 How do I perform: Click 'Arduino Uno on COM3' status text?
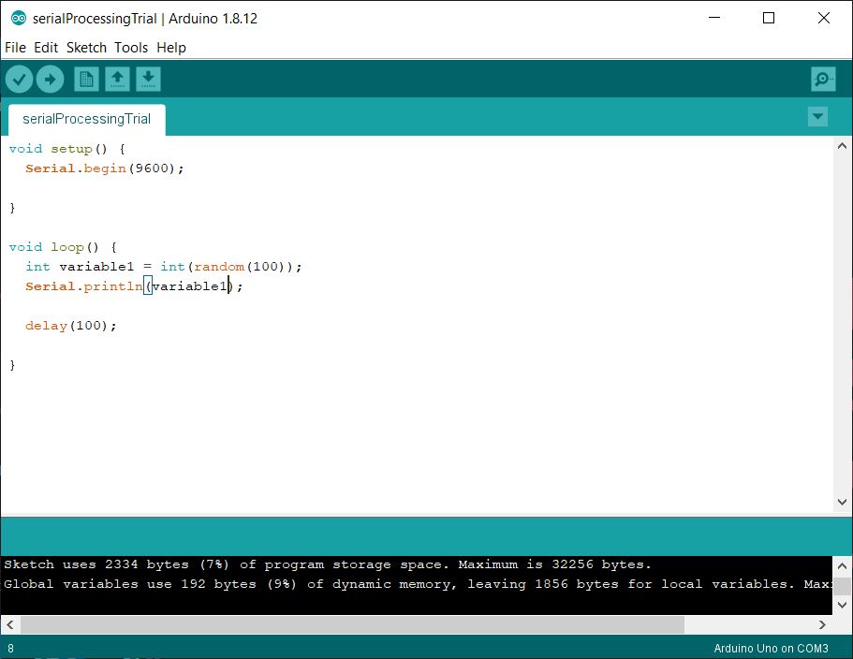pyautogui.click(x=771, y=648)
